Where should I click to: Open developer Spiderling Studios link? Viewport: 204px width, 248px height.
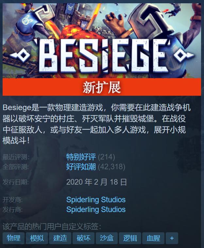click(96, 200)
